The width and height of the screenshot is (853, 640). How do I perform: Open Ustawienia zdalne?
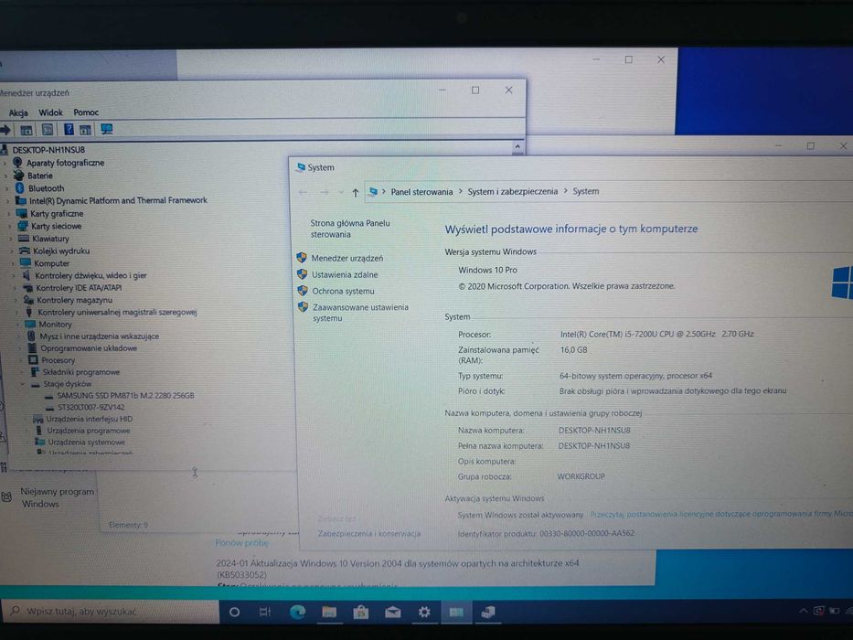345,274
